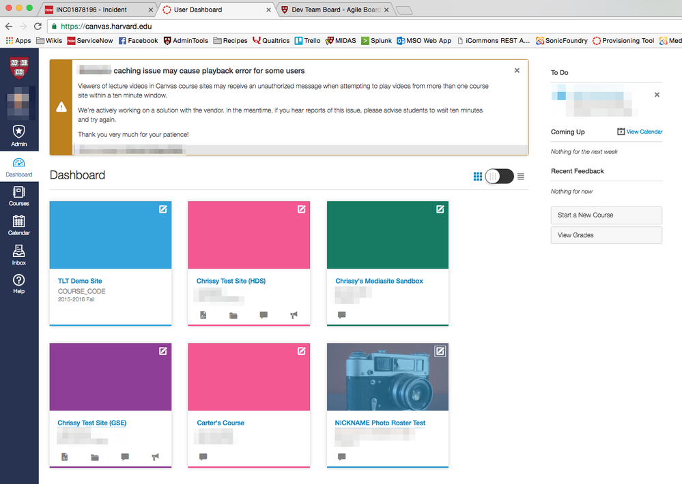682x484 pixels.
Task: Open the Calendar sidebar icon
Action: tap(19, 224)
